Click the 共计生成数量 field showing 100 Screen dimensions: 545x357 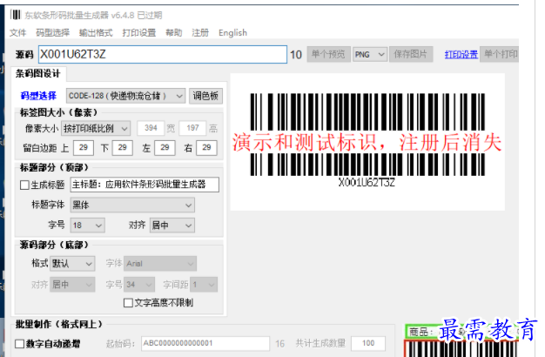click(x=368, y=343)
